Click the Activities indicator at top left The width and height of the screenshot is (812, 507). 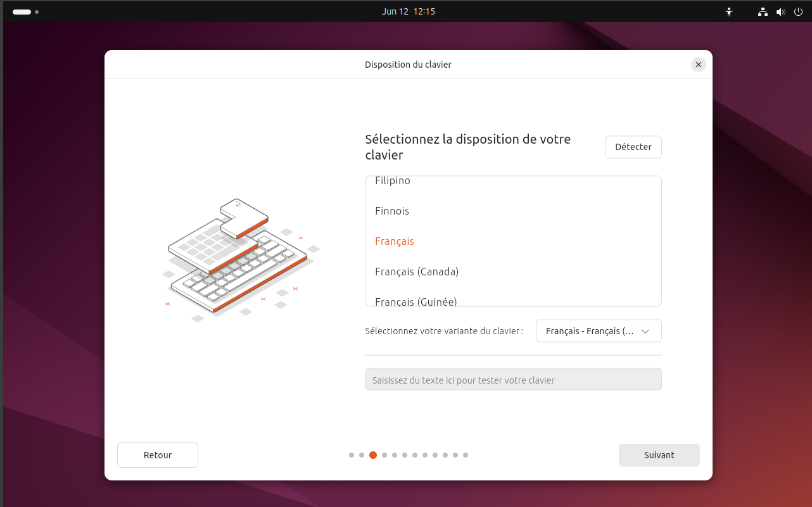[x=25, y=11]
